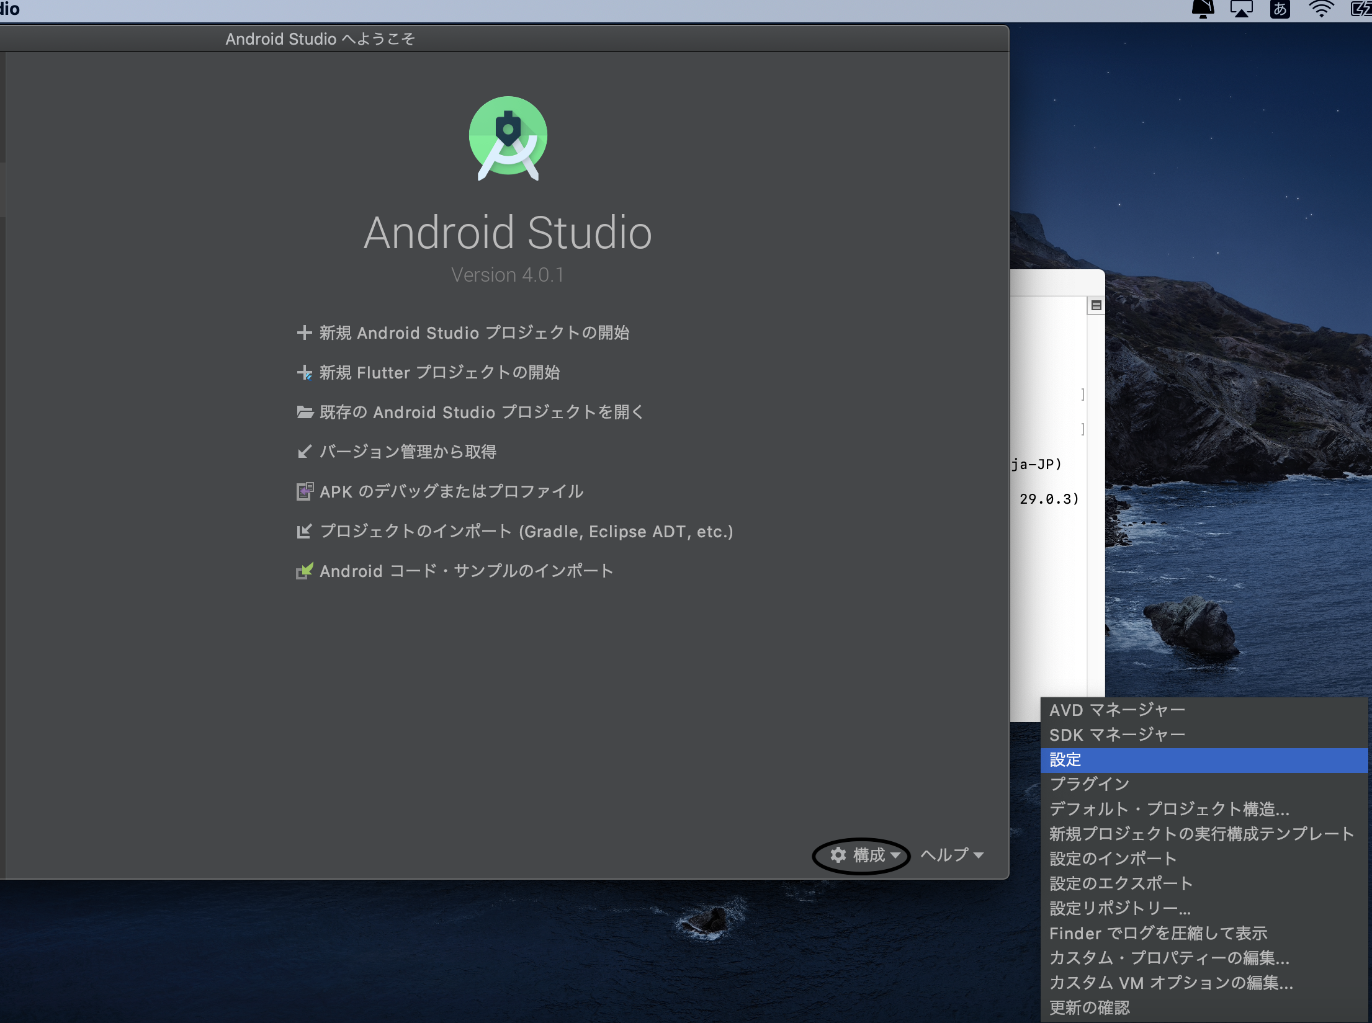The width and height of the screenshot is (1372, 1023).
Task: Open the macOS notification icon in menu bar
Action: point(1203,9)
